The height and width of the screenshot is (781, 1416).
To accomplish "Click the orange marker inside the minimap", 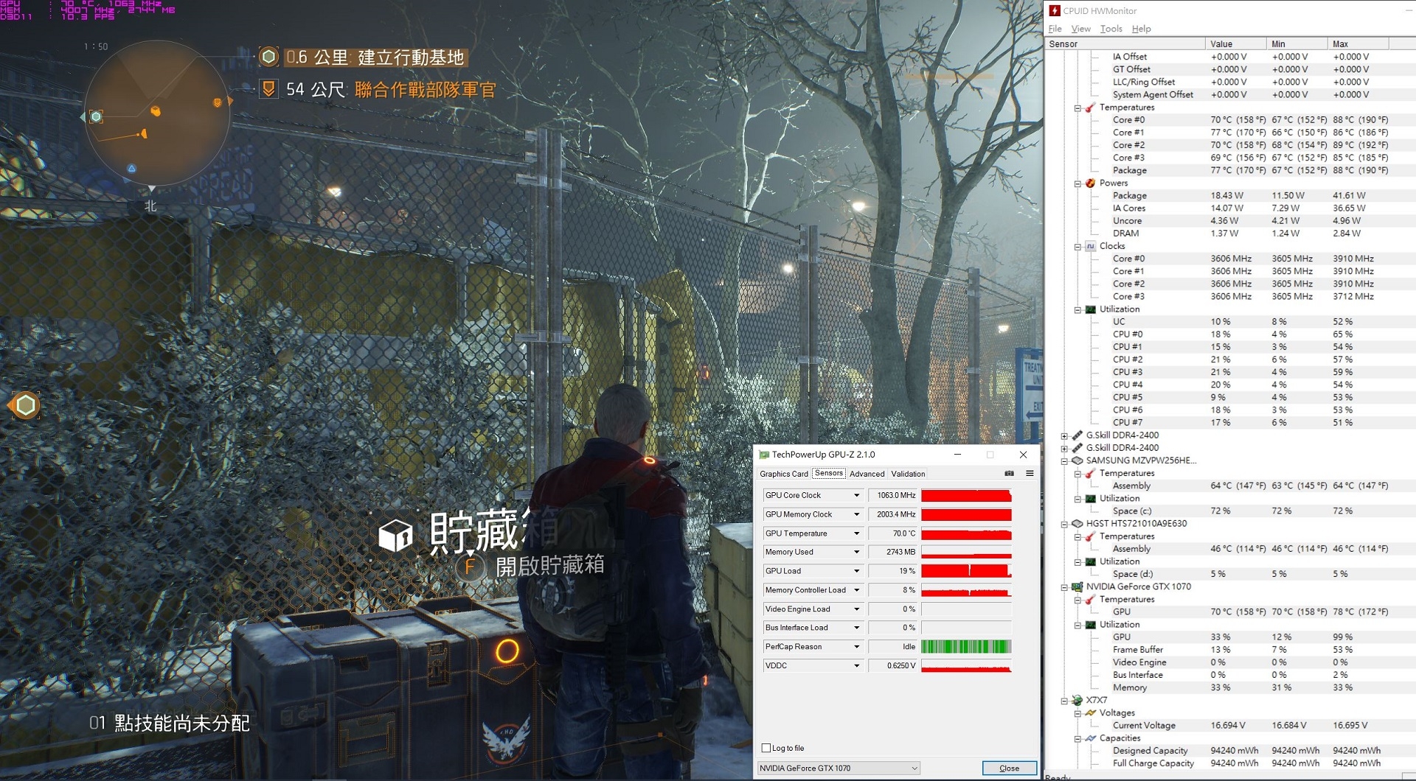I will pos(156,111).
